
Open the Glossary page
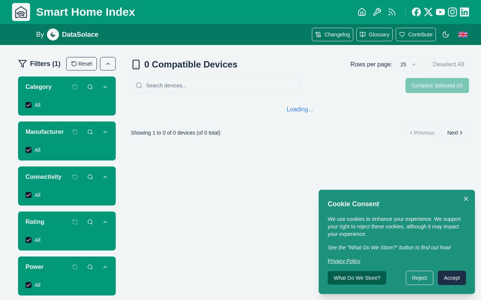(x=374, y=34)
